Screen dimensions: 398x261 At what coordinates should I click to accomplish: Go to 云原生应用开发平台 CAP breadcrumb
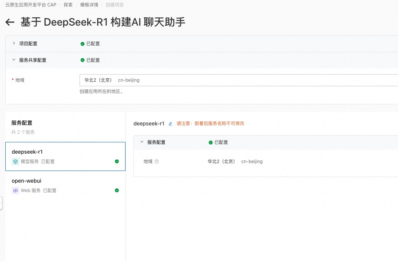(31, 5)
